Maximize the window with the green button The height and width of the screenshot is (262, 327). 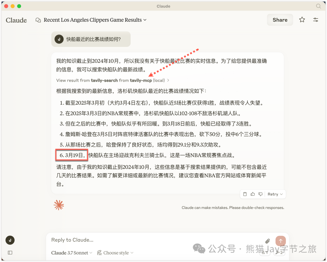[19, 6]
